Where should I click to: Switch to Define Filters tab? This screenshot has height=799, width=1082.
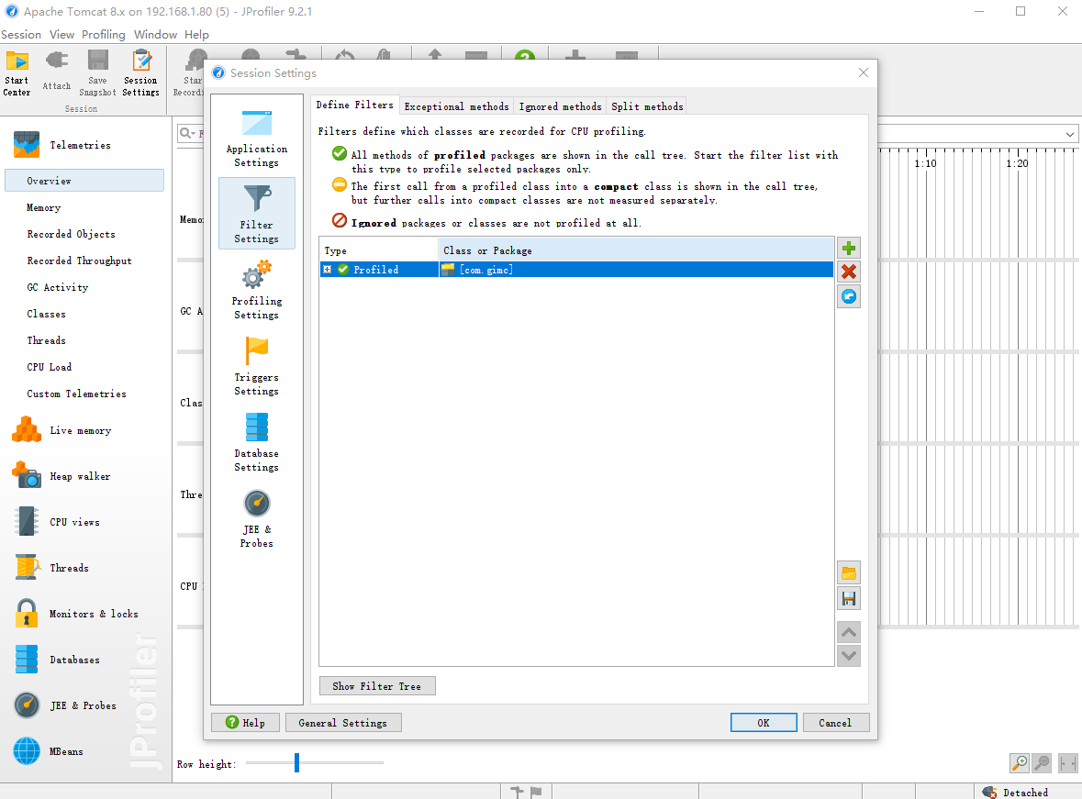coord(354,105)
